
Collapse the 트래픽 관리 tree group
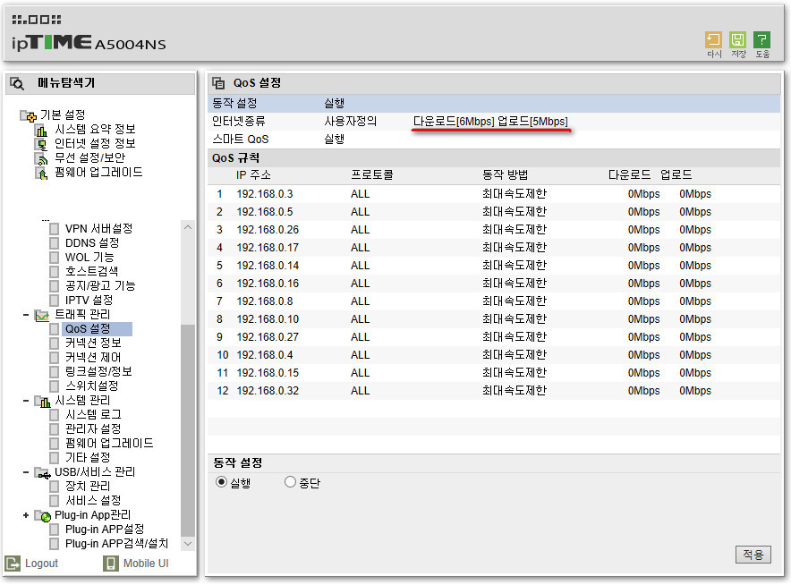click(26, 315)
